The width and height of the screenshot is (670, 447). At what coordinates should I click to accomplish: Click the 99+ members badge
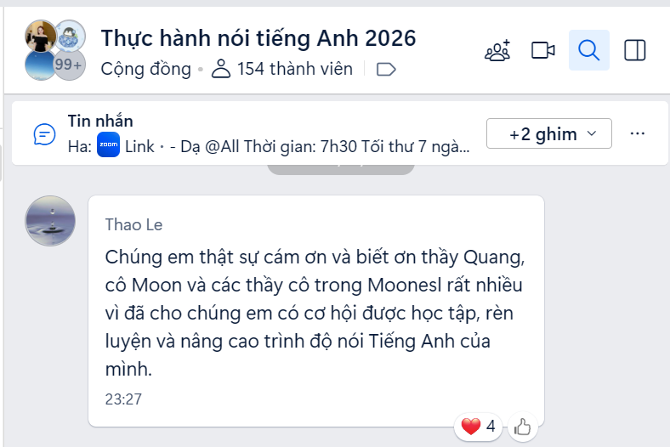pyautogui.click(x=69, y=65)
